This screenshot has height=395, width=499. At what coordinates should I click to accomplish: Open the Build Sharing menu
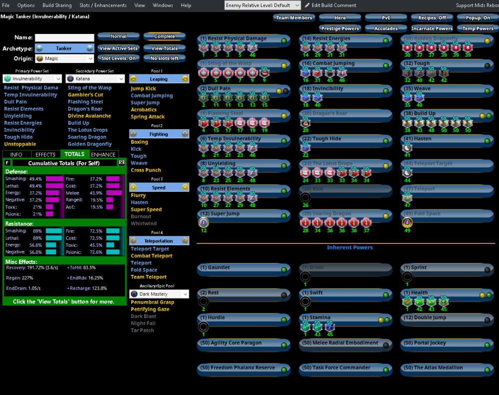[x=56, y=5]
